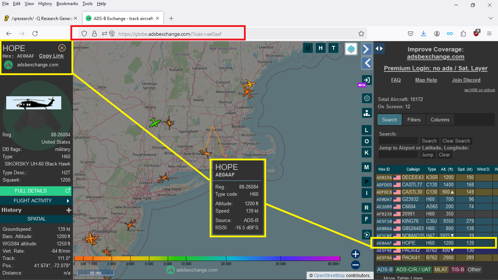Viewport: 498px width, 280px height.
Task: Open the map layers selector
Action: (x=351, y=48)
